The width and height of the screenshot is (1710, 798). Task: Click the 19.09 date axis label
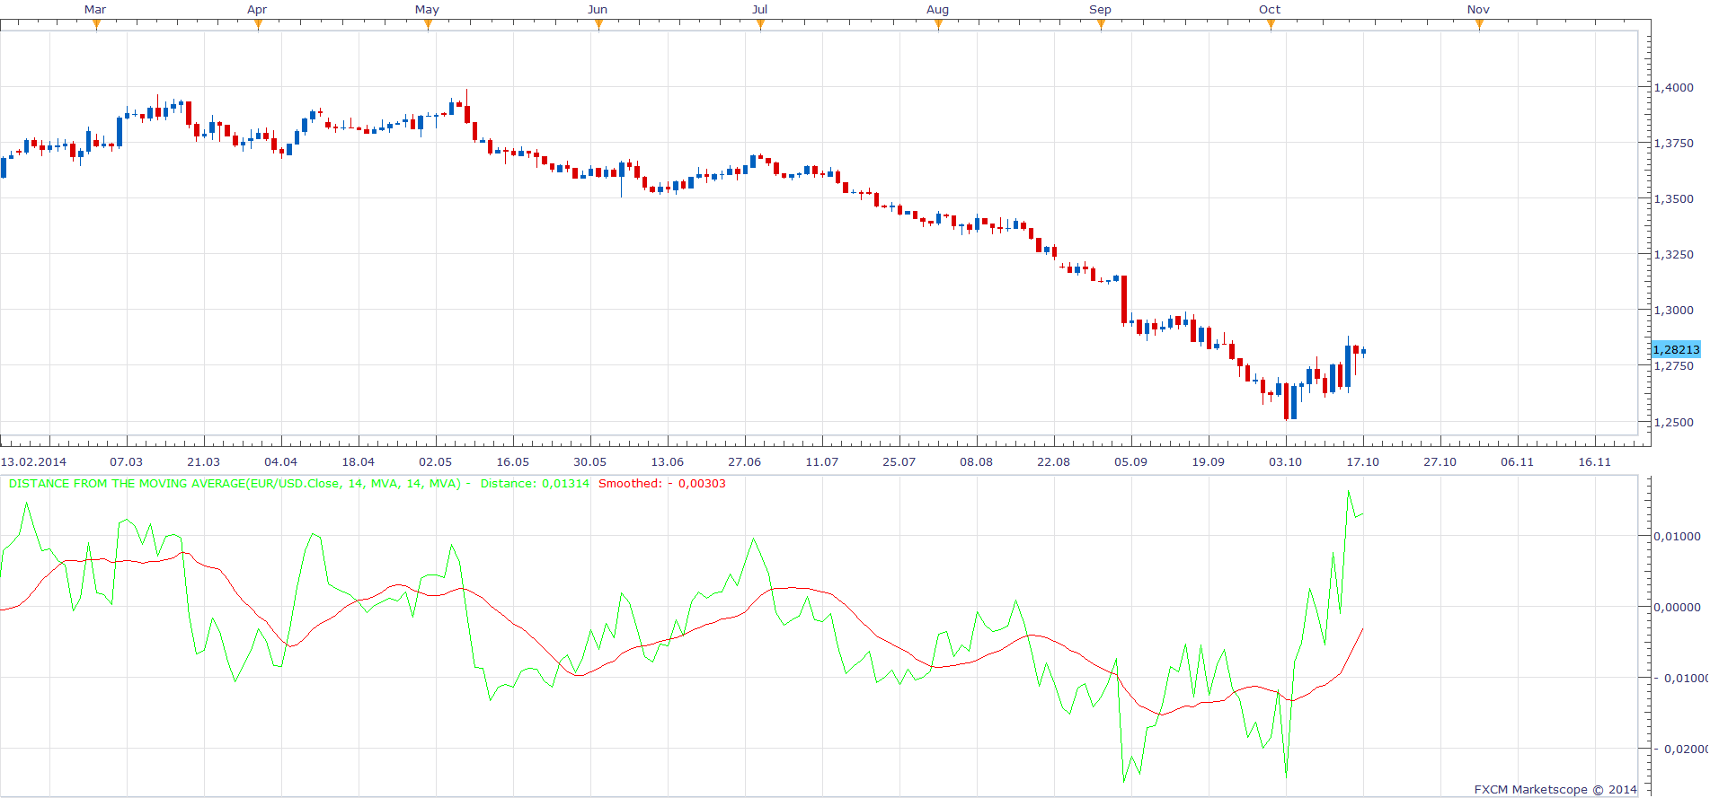[x=1208, y=461]
